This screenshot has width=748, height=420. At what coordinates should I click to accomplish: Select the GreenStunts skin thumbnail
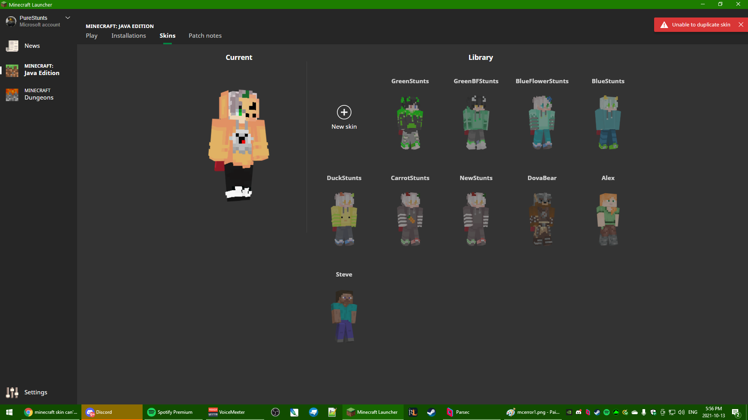[x=410, y=122]
